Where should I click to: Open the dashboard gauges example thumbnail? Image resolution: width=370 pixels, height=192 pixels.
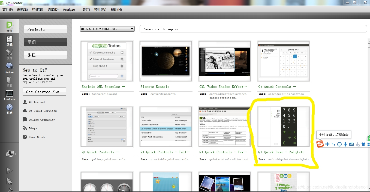pyautogui.click(x=107, y=182)
